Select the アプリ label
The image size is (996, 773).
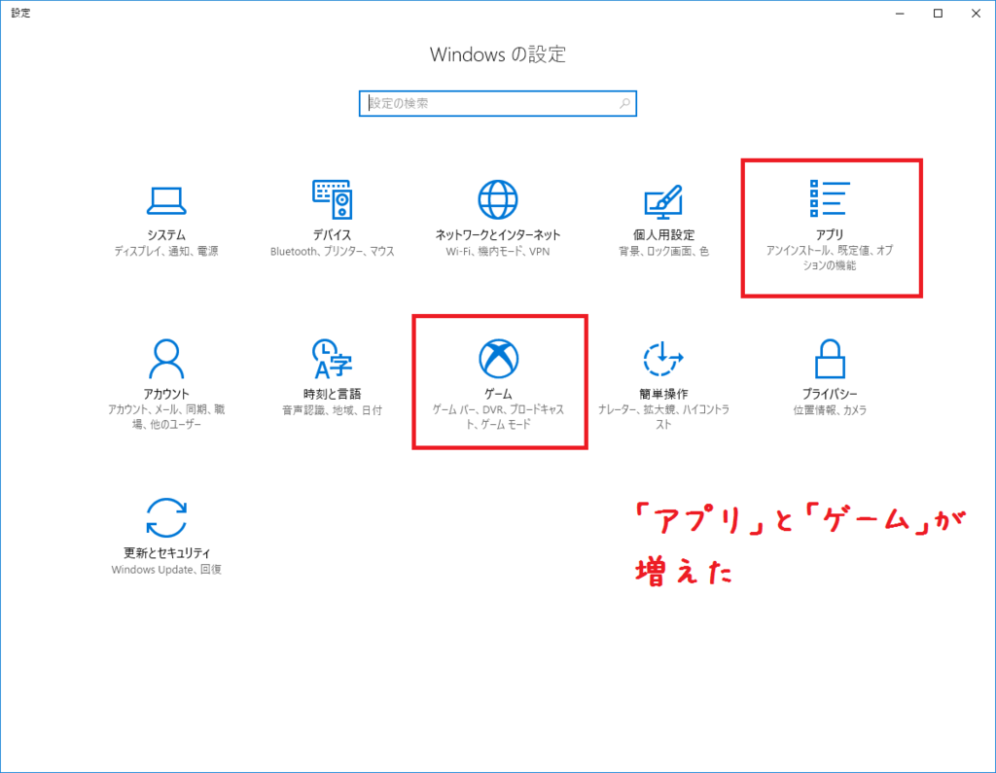click(x=830, y=235)
